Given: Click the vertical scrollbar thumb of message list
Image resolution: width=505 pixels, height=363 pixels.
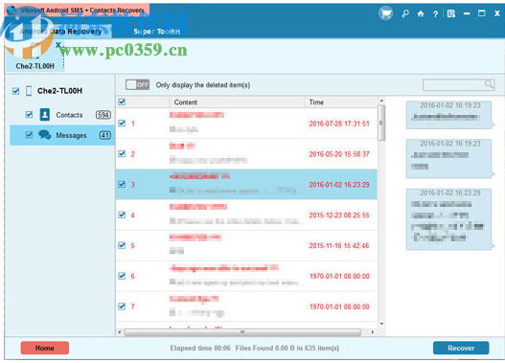Looking at the screenshot, I should (381, 124).
